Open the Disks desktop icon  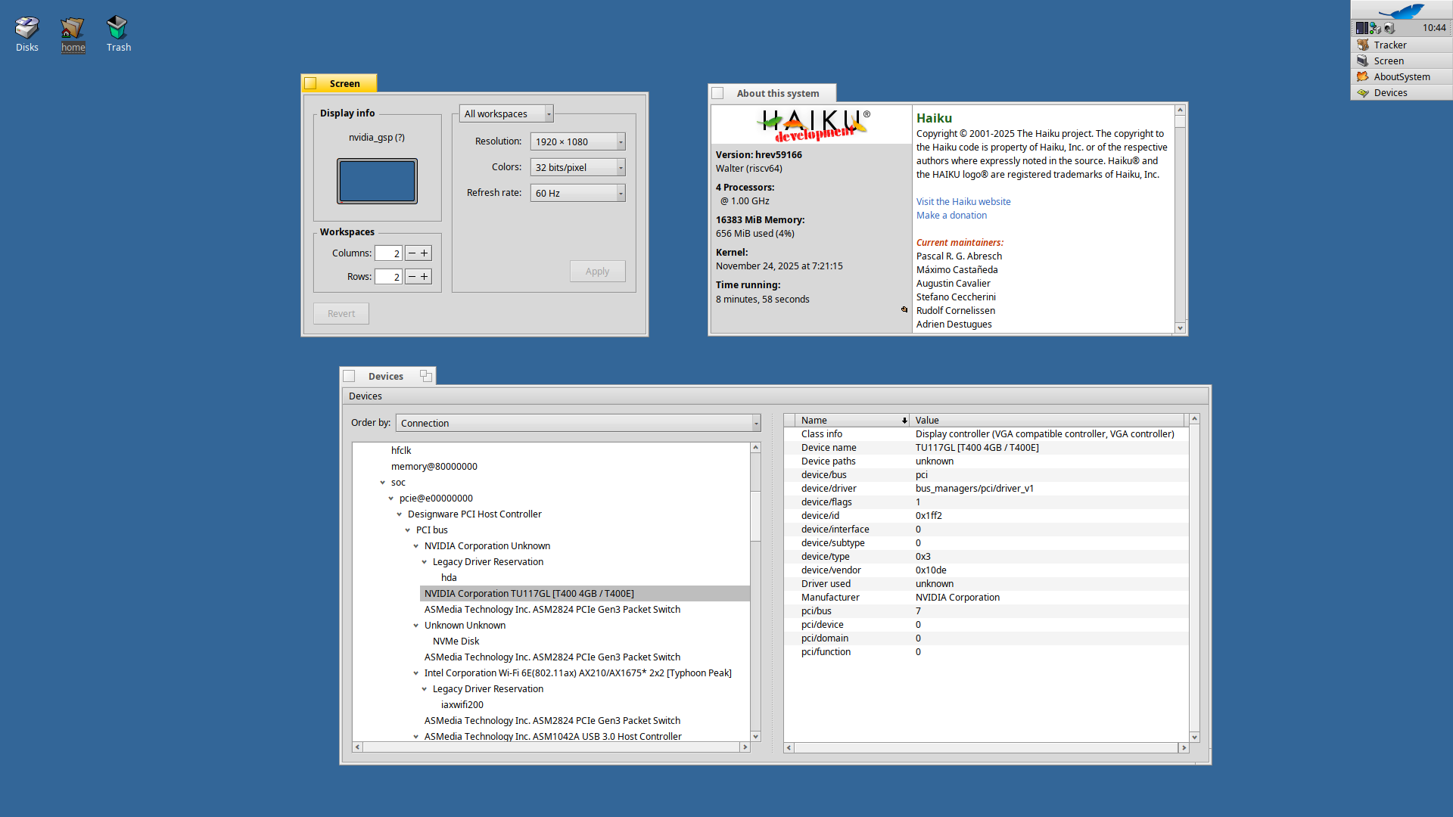coord(27,29)
